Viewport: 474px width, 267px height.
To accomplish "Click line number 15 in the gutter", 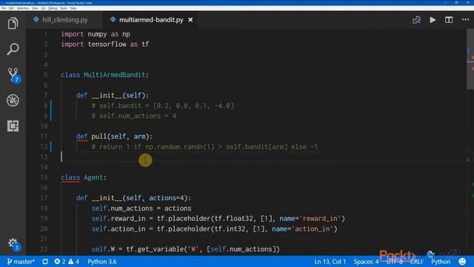I will click(44, 177).
